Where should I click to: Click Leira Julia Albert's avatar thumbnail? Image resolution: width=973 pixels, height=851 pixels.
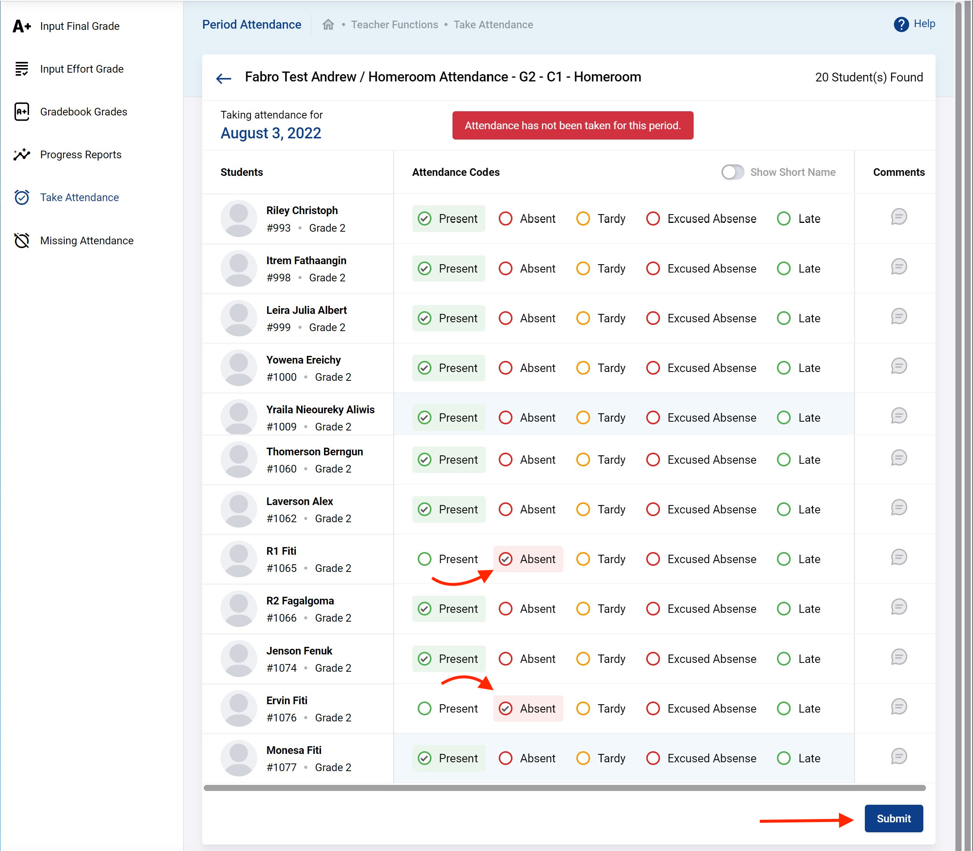(239, 318)
